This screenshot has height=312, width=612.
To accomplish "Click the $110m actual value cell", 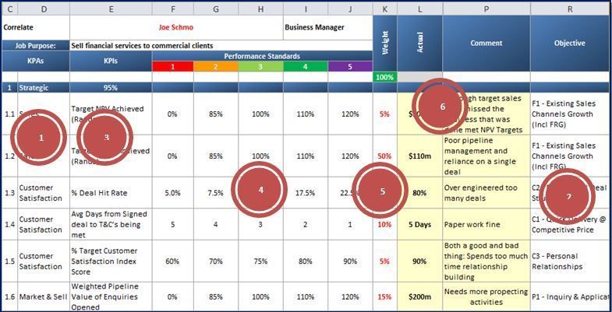I will [x=420, y=156].
